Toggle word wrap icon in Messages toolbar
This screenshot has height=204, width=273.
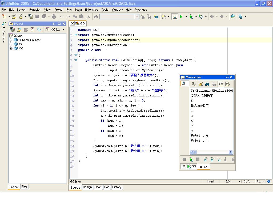coord(227,84)
